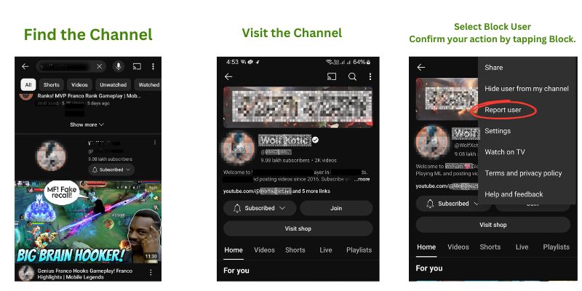Open options for Genius Franco Hooks video

point(151,272)
